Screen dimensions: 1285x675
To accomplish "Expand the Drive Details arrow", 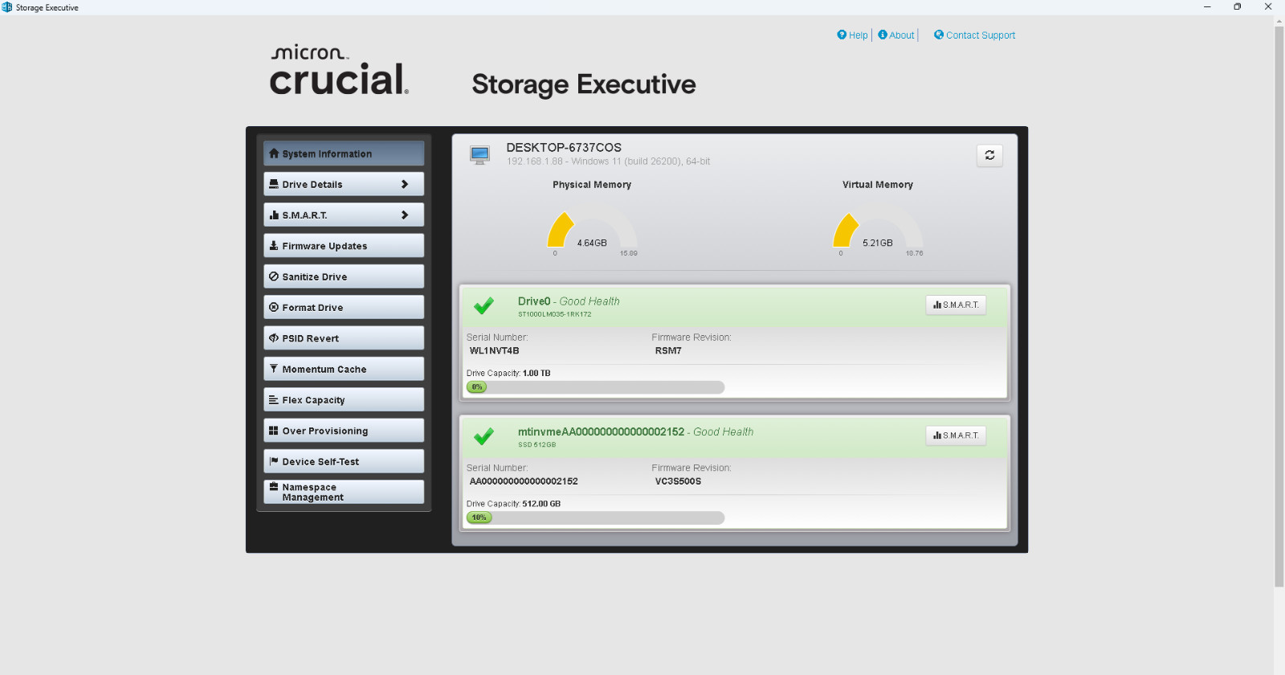I will [x=405, y=184].
